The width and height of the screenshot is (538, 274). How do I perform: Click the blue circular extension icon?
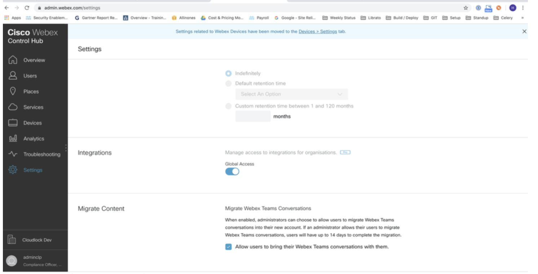point(478,8)
